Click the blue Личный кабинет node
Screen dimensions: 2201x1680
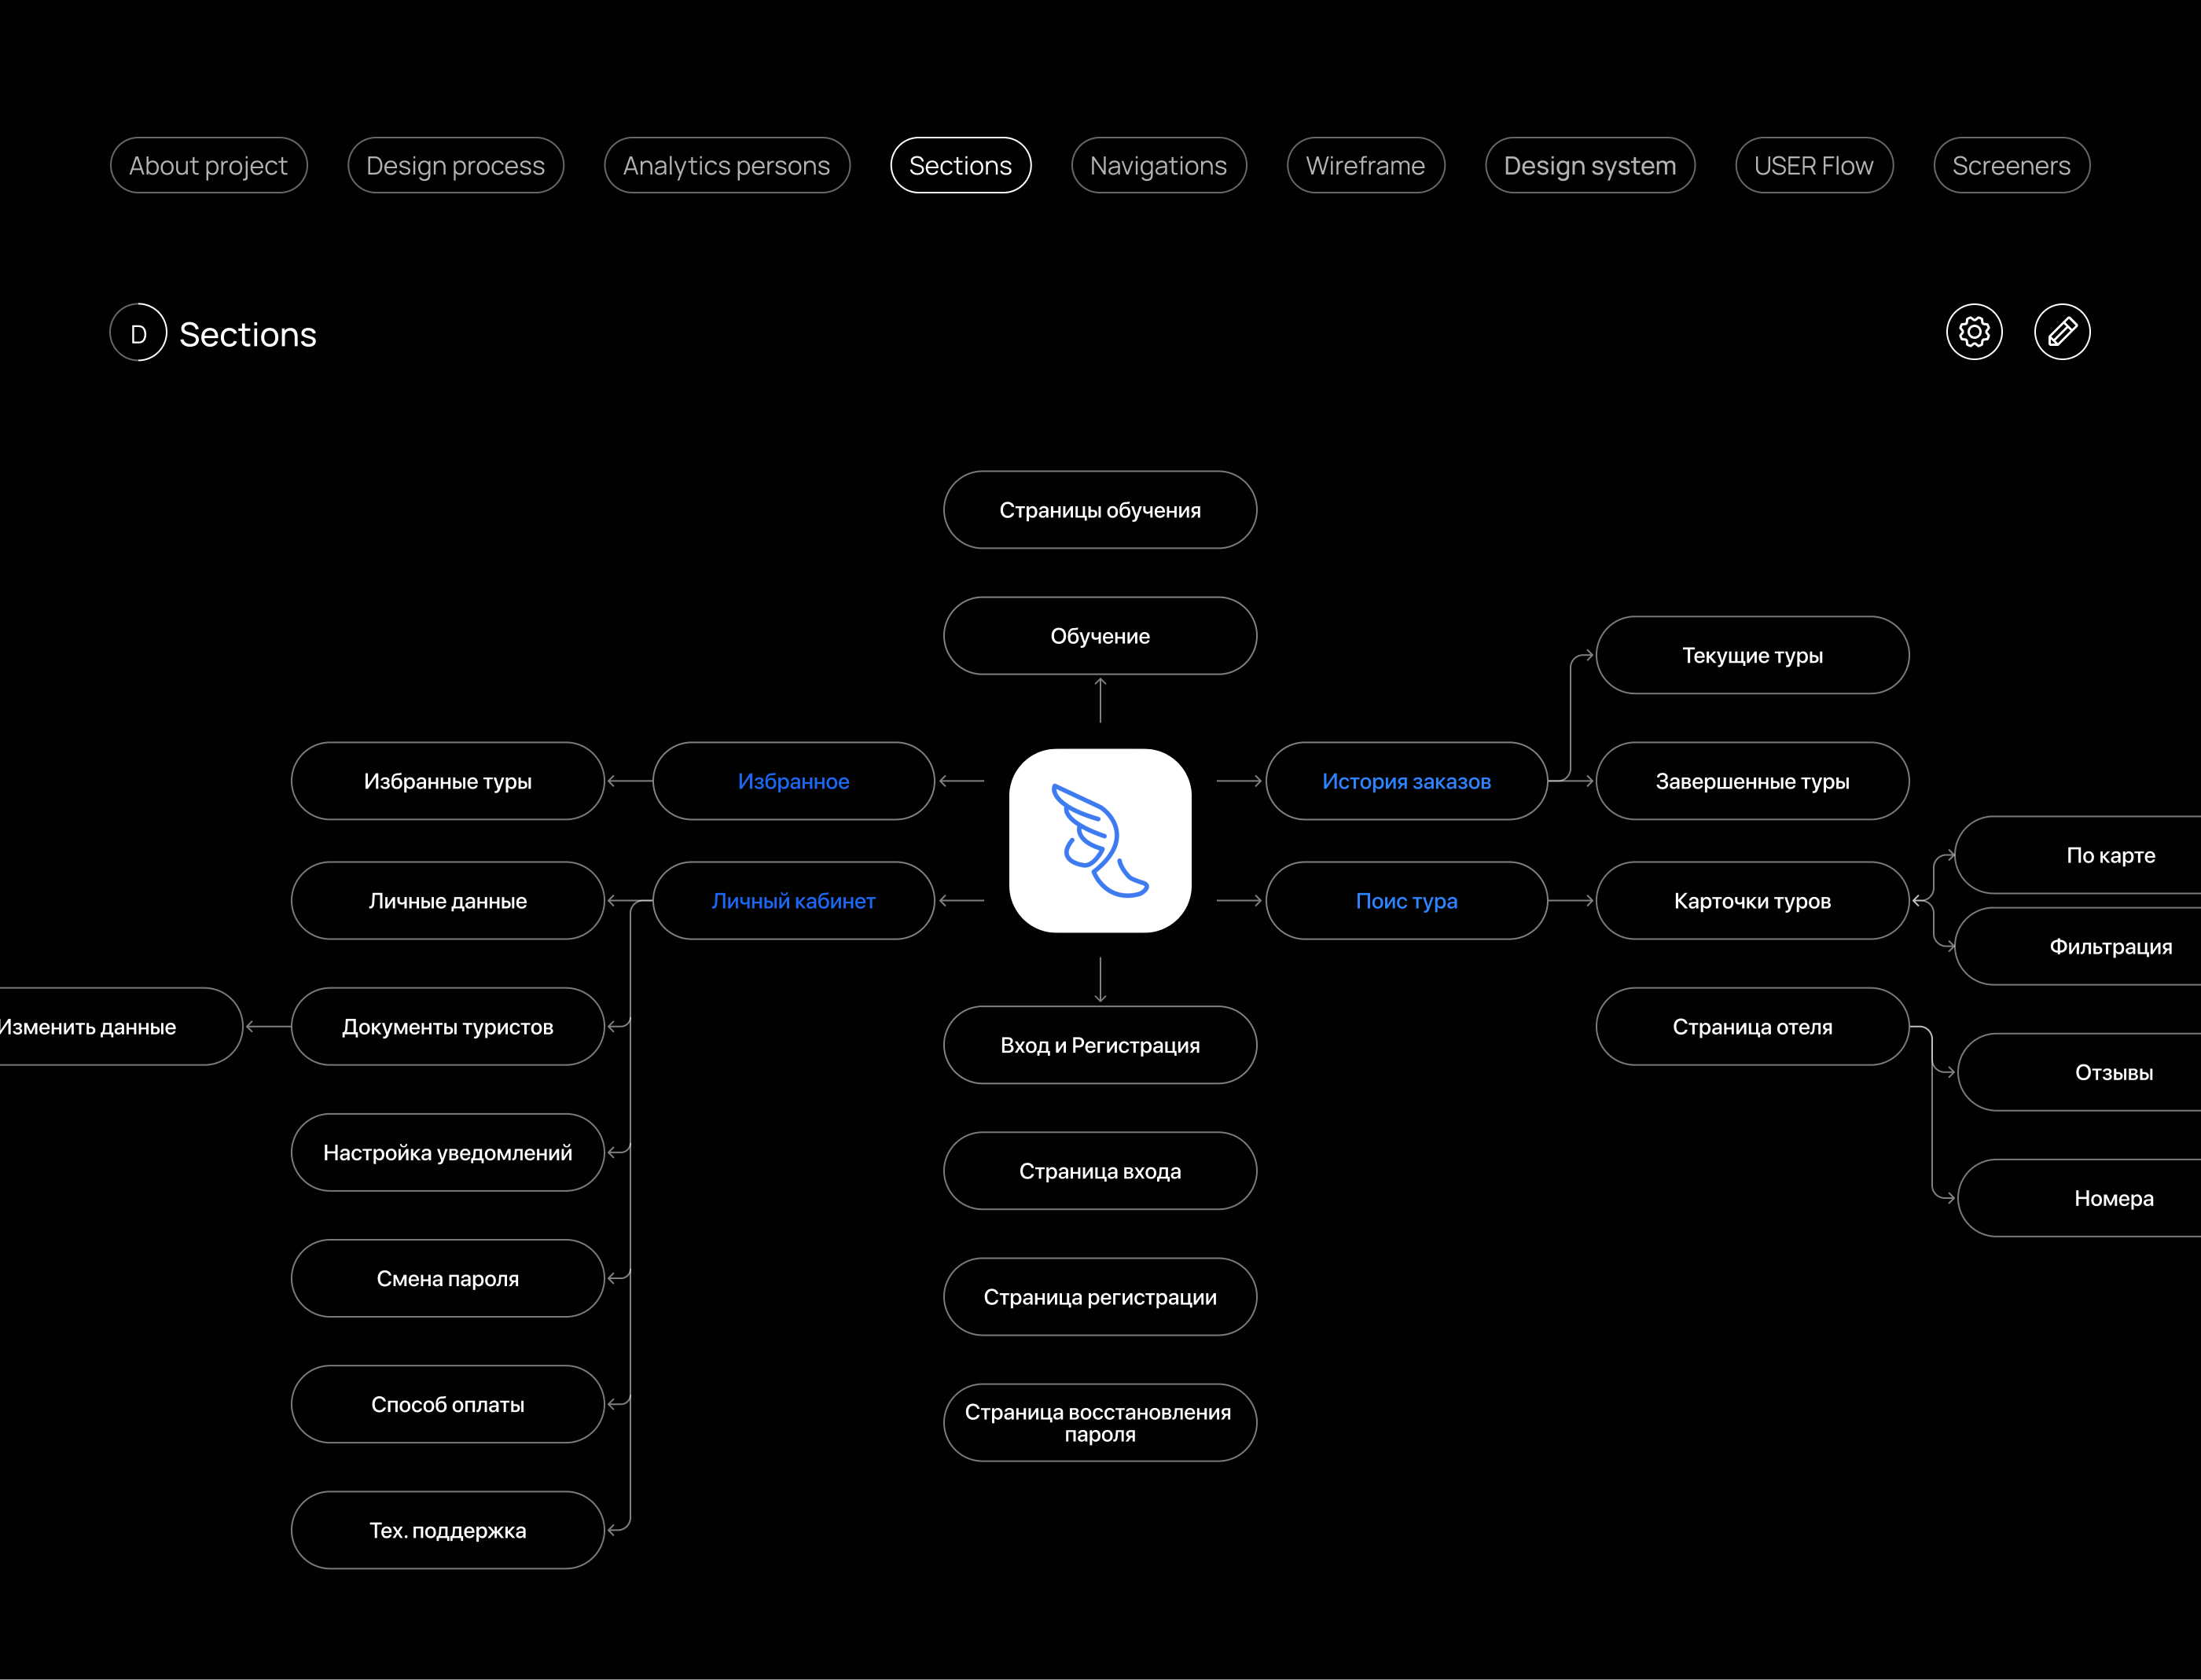click(x=793, y=901)
